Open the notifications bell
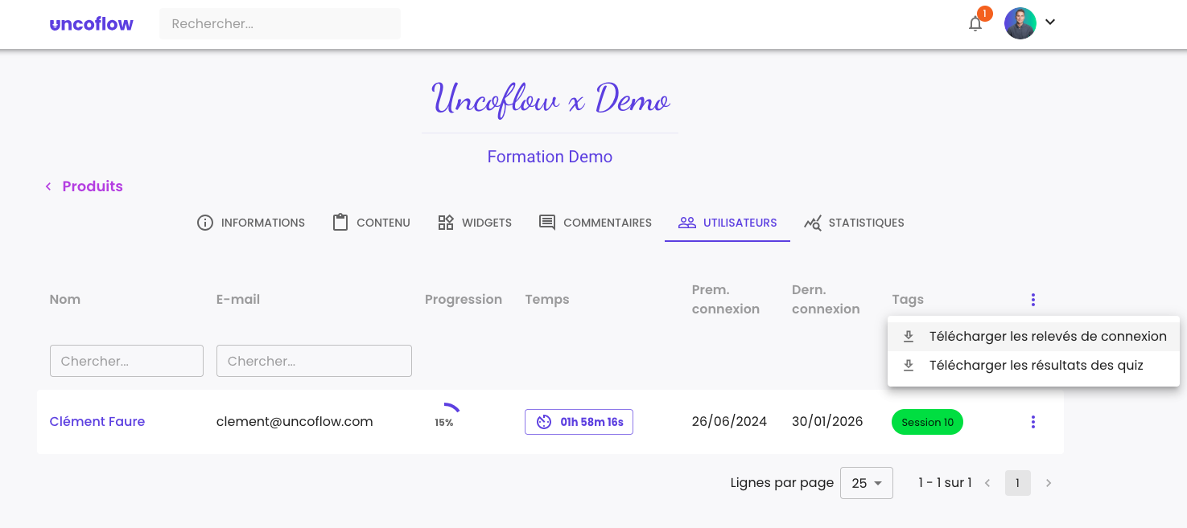The width and height of the screenshot is (1187, 528). point(975,24)
